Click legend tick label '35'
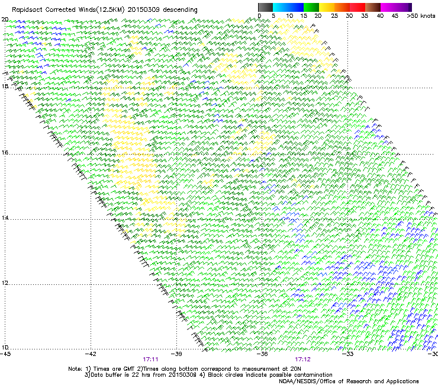Image resolution: width=438 pixels, height=385 pixels. pos(365,16)
